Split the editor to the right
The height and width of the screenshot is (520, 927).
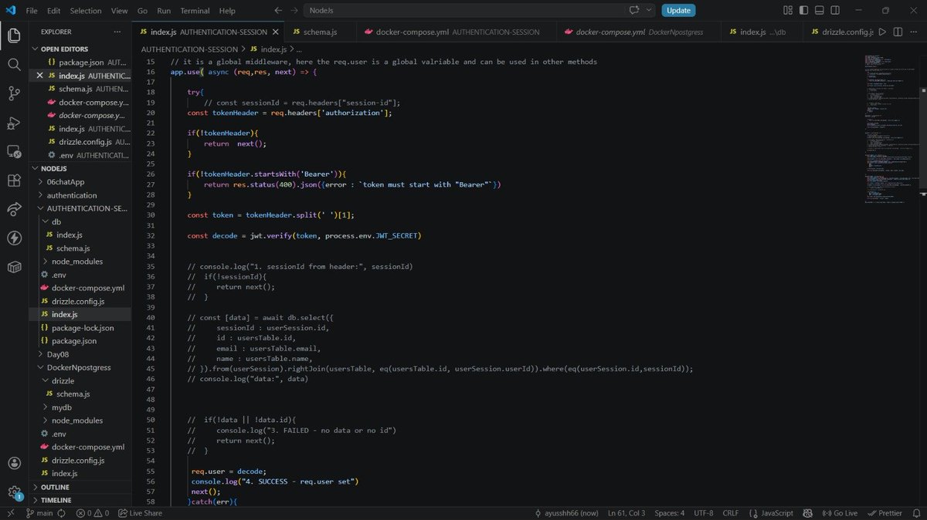[x=899, y=32]
